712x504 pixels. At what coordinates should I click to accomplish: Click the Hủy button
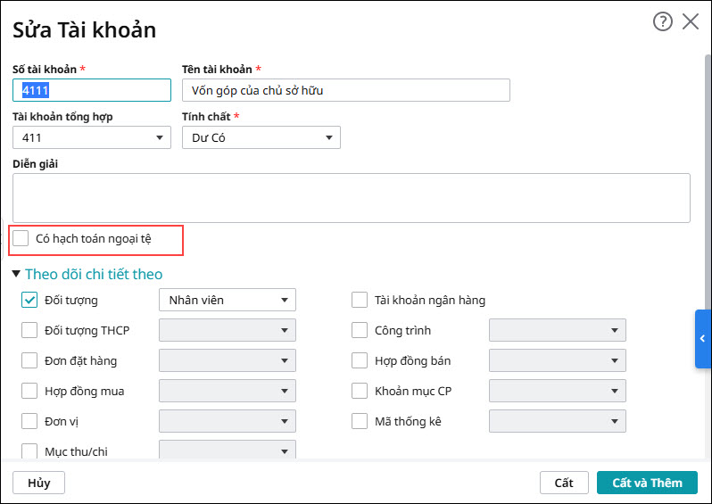point(38,483)
